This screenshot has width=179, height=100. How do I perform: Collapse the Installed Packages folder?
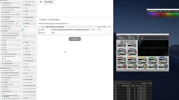1,68
